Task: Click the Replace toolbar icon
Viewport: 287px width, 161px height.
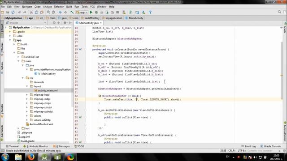Action: [54, 12]
